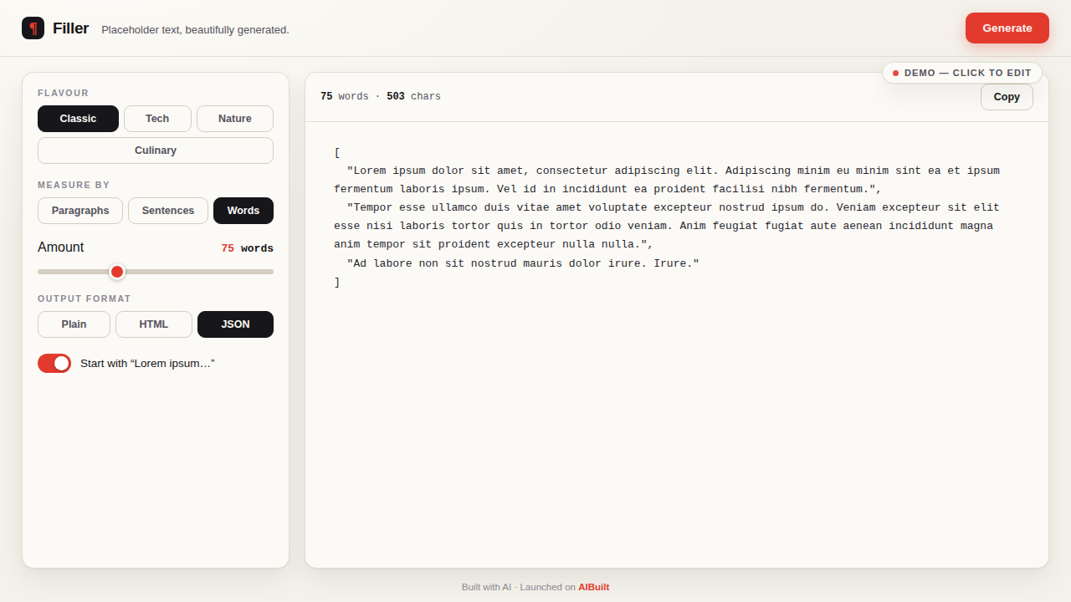This screenshot has width=1071, height=602.
Task: Open the AIBuilt link in footer
Action: [x=593, y=587]
